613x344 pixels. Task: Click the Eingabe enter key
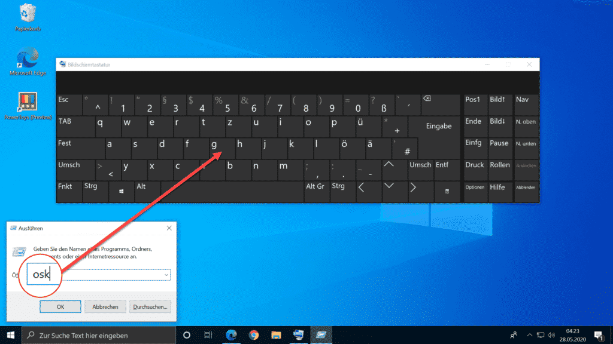point(439,137)
